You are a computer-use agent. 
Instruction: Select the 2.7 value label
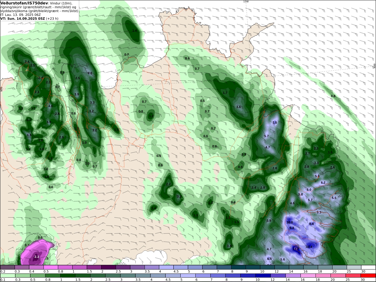[308, 153]
